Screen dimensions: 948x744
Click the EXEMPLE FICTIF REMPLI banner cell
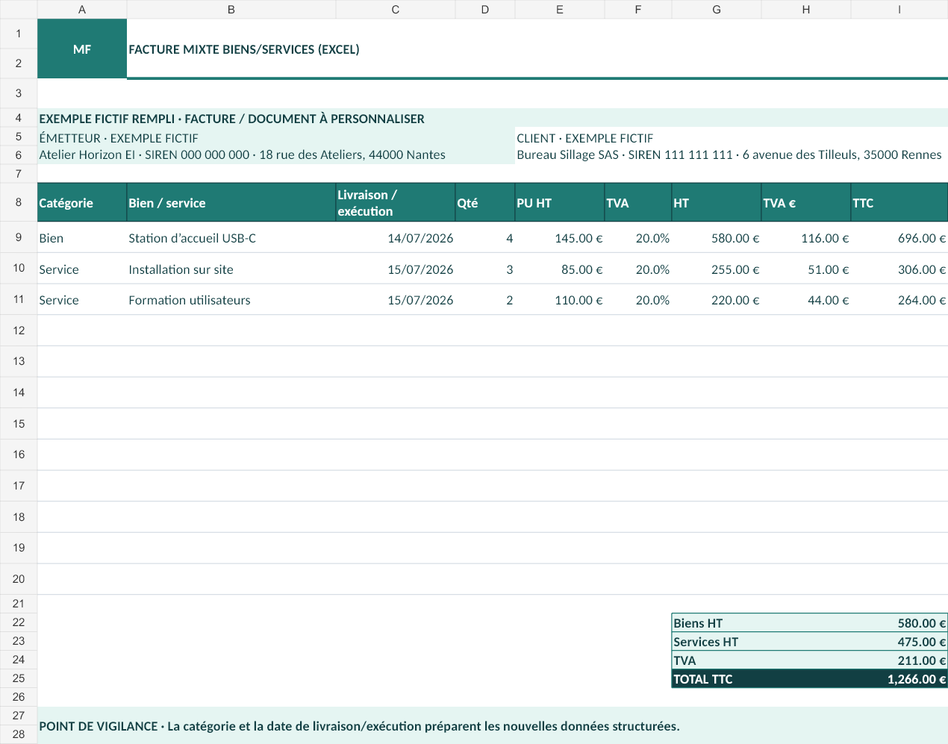pyautogui.click(x=493, y=118)
